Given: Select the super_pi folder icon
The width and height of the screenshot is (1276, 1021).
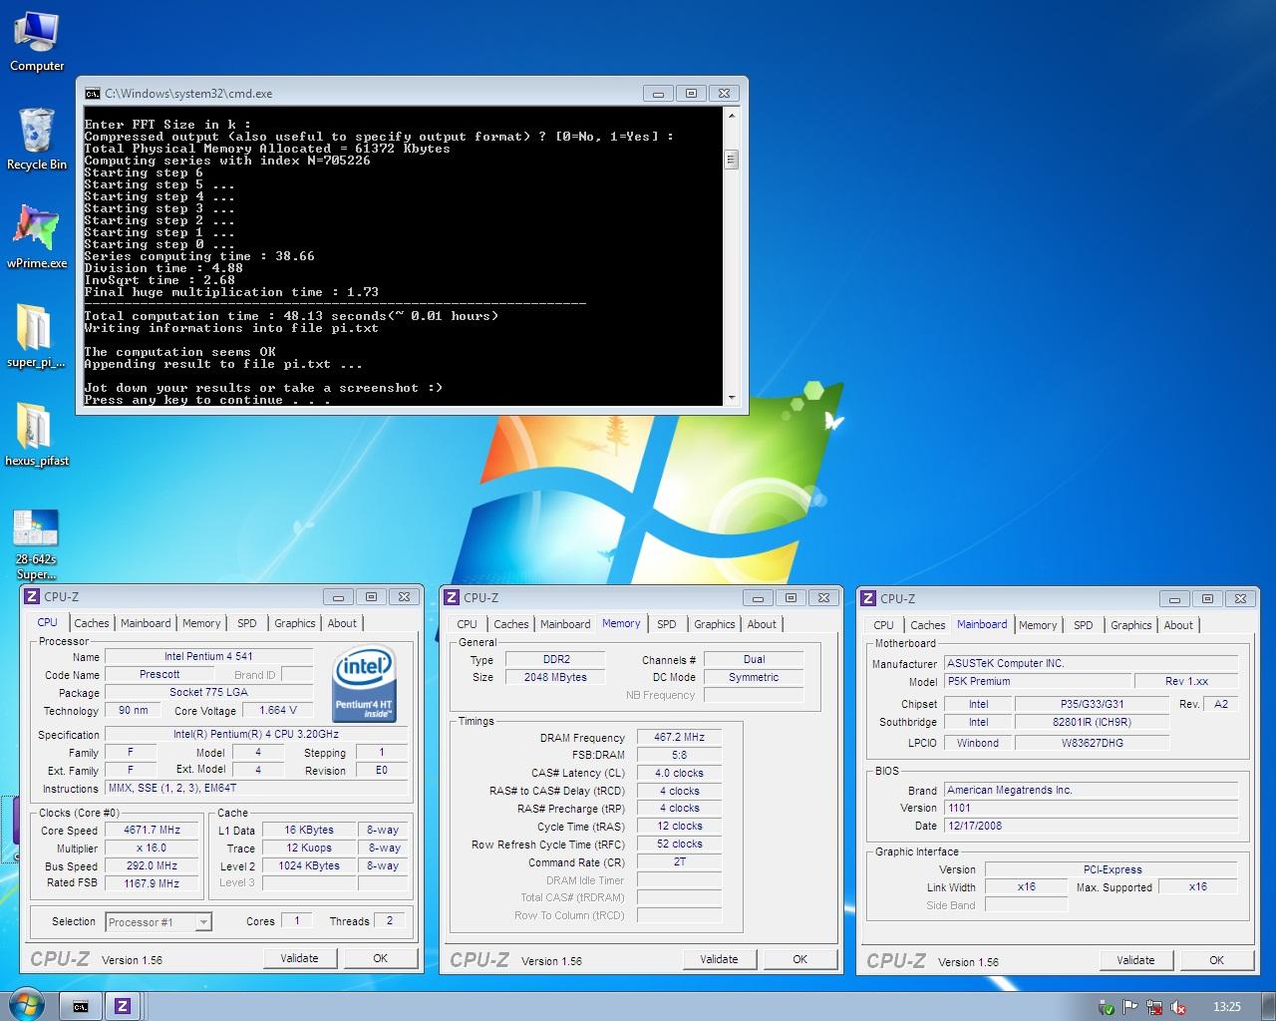Looking at the screenshot, I should tap(37, 335).
